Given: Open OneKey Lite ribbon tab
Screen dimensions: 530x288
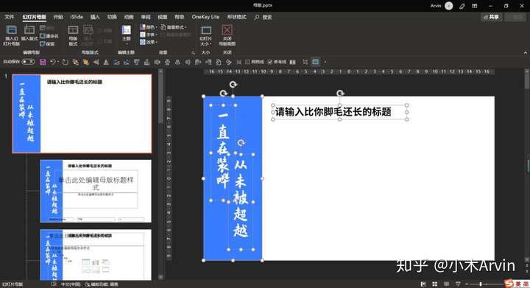Looking at the screenshot, I should [x=205, y=16].
